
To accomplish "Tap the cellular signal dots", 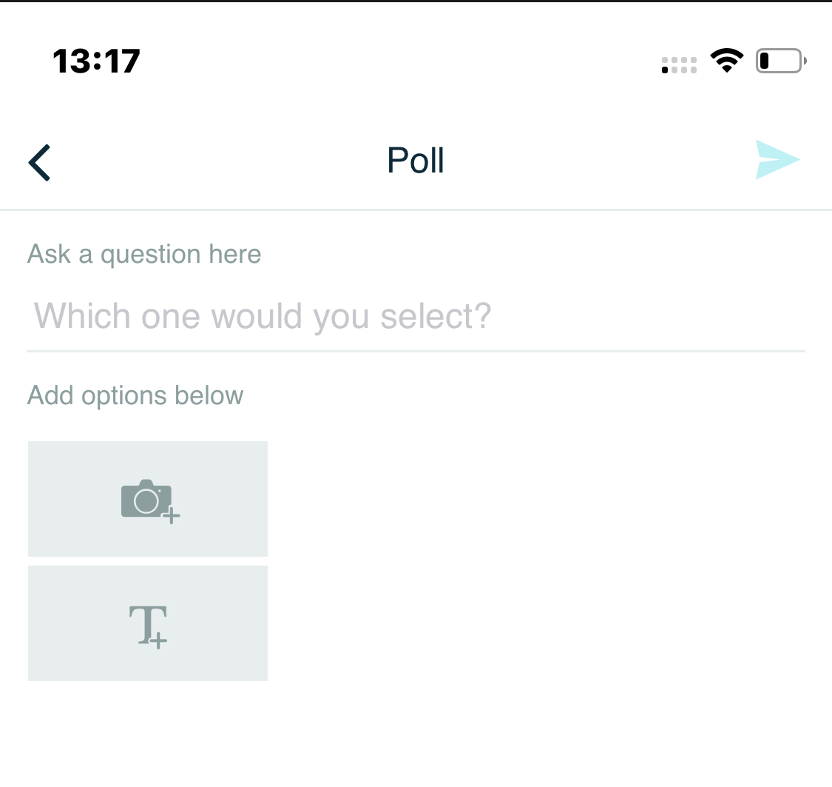I will coord(679,65).
